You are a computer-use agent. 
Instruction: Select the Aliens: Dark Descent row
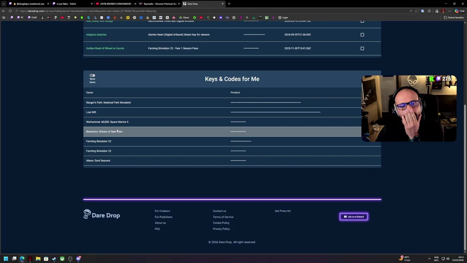coord(232,161)
